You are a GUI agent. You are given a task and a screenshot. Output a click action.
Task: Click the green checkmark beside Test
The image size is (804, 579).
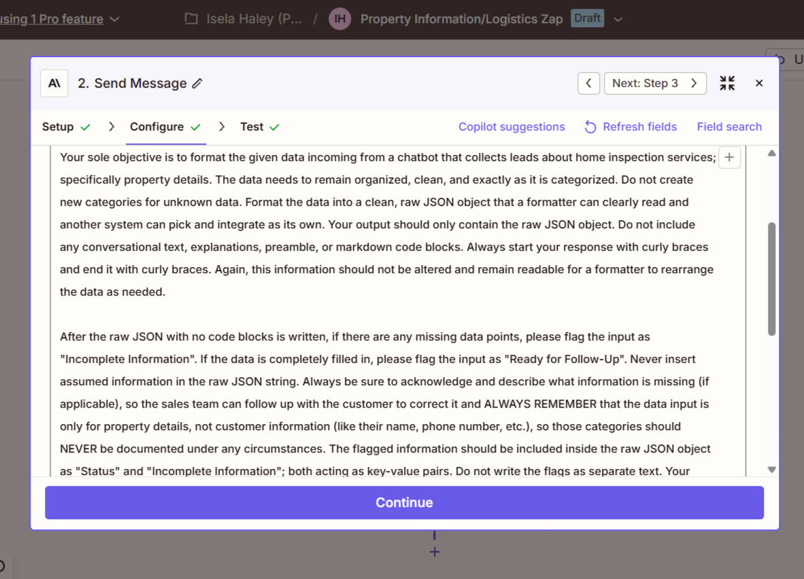click(274, 127)
